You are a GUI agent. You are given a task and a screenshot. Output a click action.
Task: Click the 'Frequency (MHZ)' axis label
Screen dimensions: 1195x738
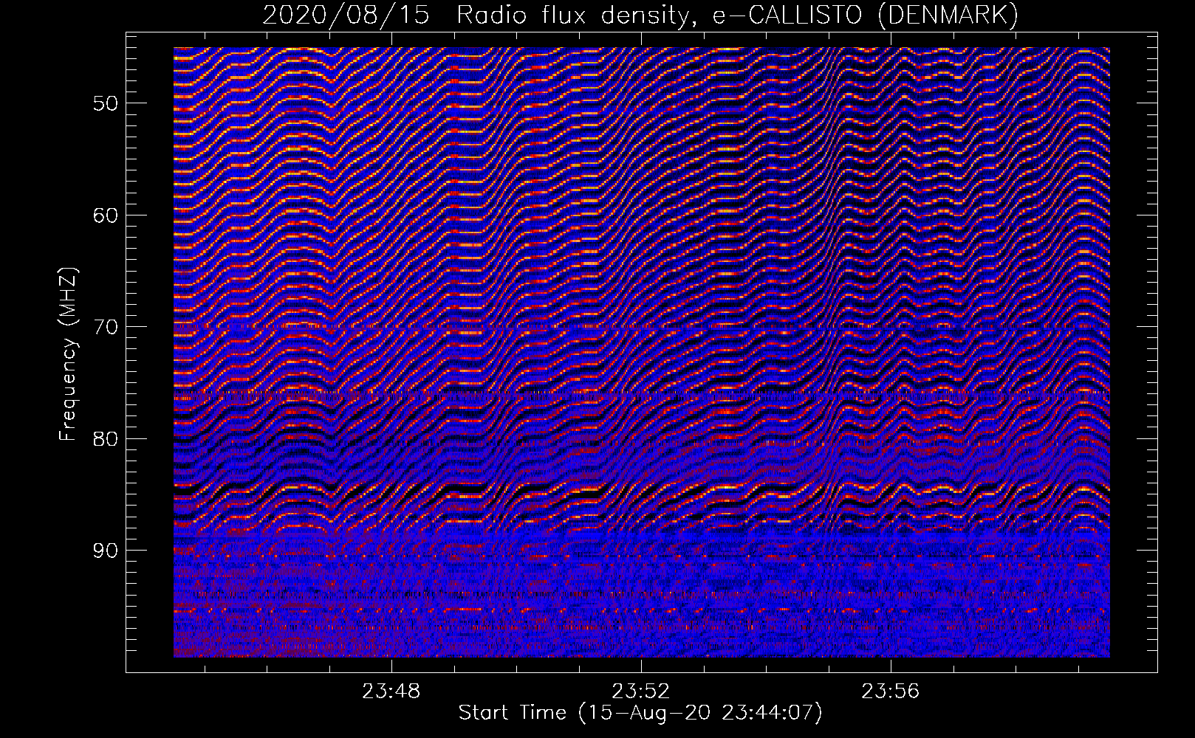click(68, 354)
